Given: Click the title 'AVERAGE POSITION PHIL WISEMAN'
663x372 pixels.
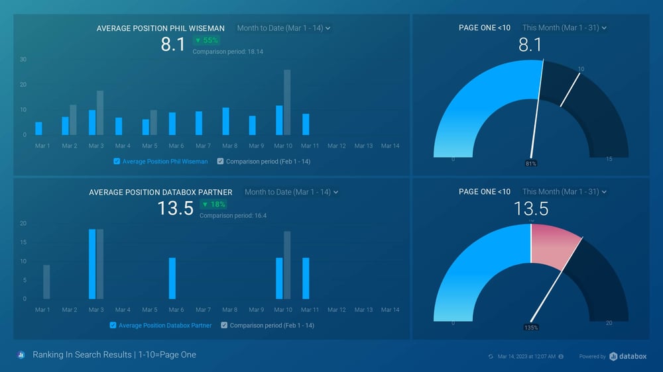Looking at the screenshot, I should coord(160,28).
